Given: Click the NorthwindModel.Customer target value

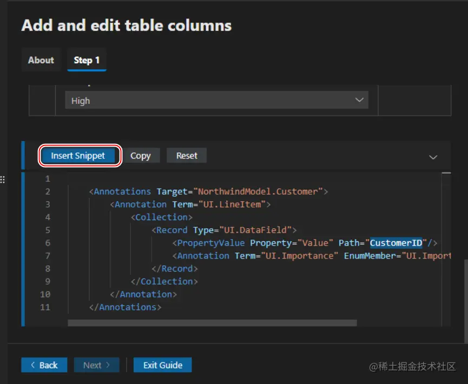Looking at the screenshot, I should click(260, 191).
